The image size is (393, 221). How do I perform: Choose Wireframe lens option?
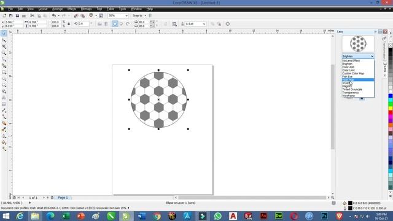(x=358, y=96)
